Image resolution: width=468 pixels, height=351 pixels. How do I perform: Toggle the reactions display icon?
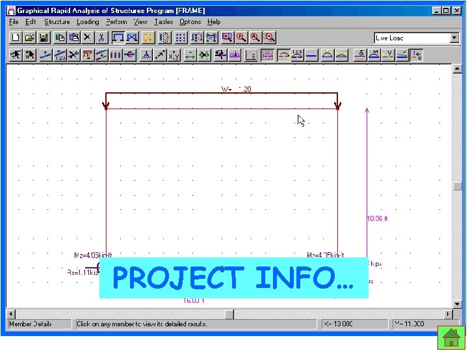coord(417,55)
